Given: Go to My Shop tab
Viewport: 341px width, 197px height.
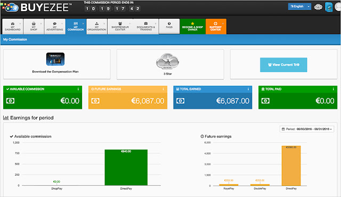Looking at the screenshot, I should coord(34,26).
